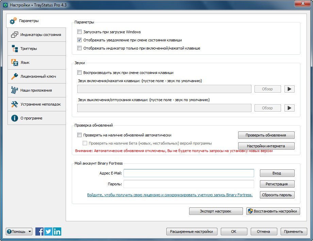Open the О программе tab
This screenshot has height=241, width=313.
point(37,118)
